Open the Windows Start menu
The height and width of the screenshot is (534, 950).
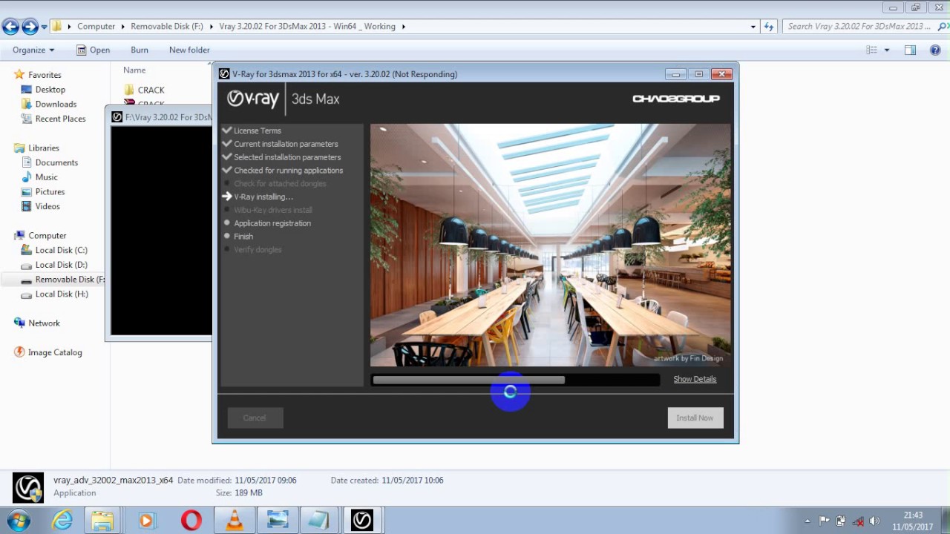[x=18, y=521]
